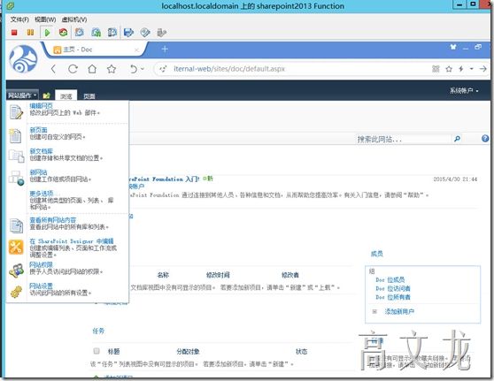Click the green play power-on icon
Viewport: 494px width, 381px height.
(x=47, y=33)
